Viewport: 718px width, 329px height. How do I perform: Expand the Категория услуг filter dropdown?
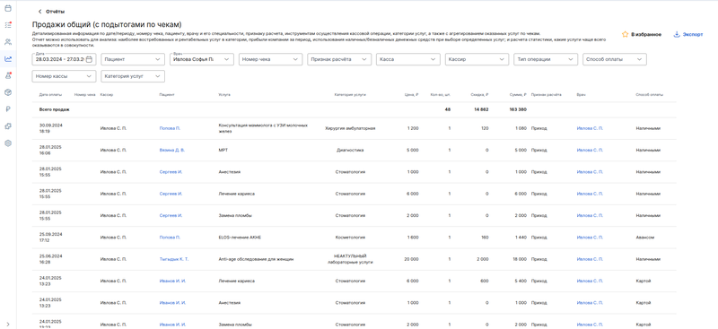click(133, 76)
